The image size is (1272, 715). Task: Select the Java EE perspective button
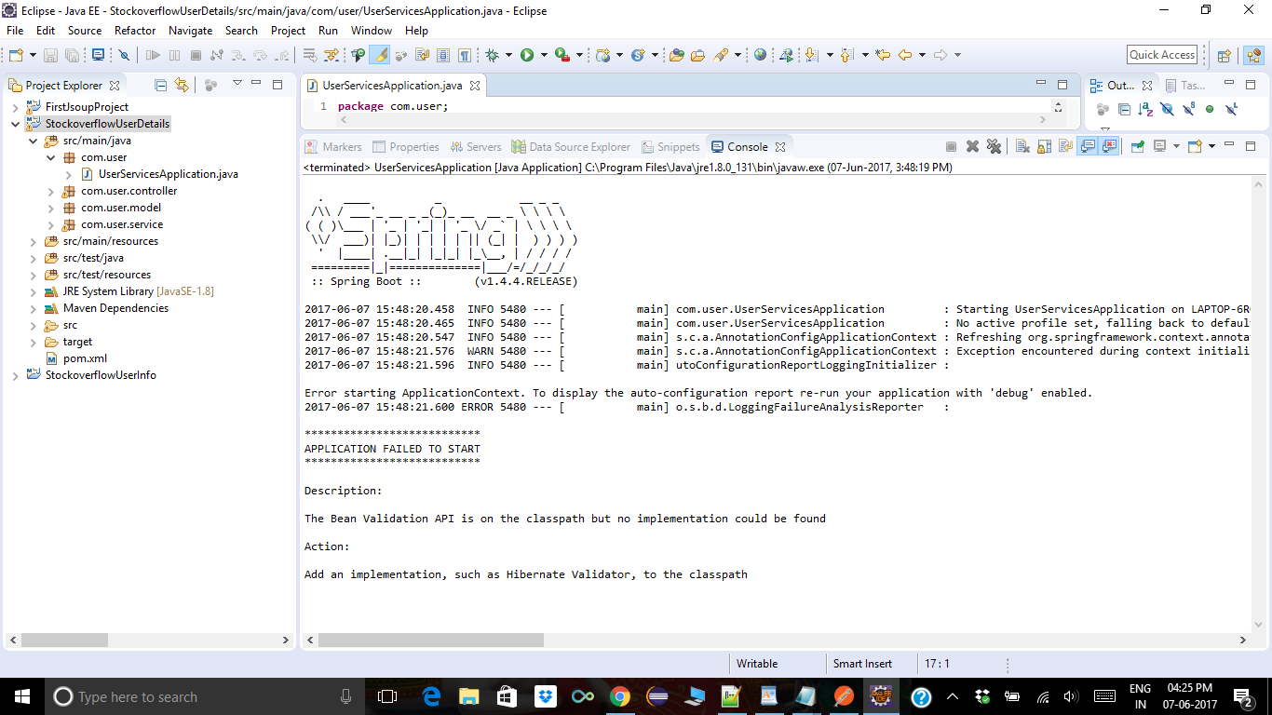coord(1253,55)
